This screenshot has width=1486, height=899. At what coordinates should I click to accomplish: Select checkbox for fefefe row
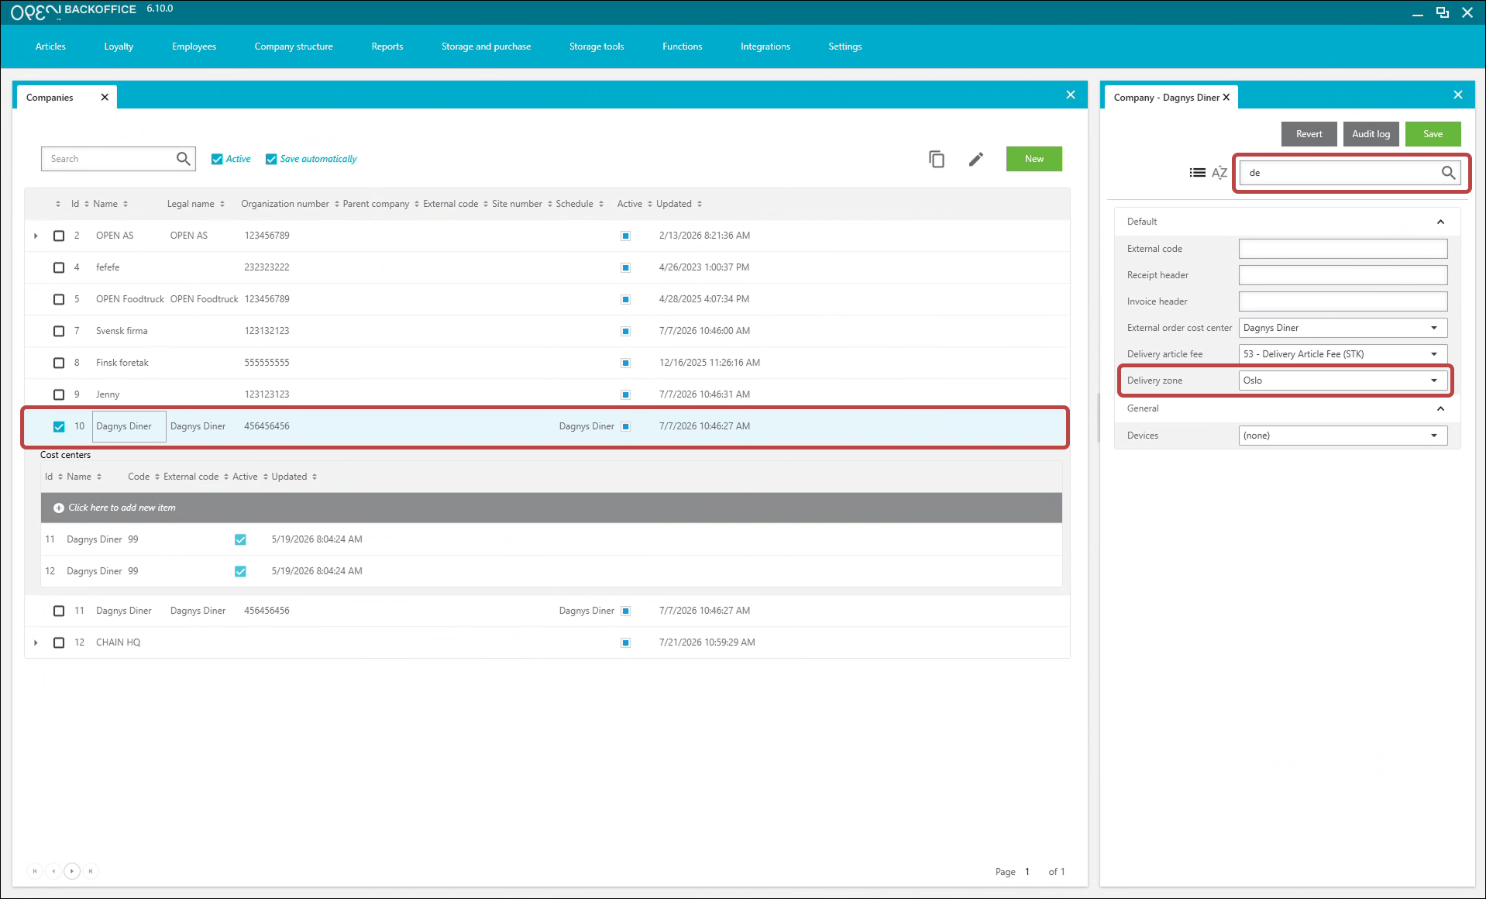point(59,267)
